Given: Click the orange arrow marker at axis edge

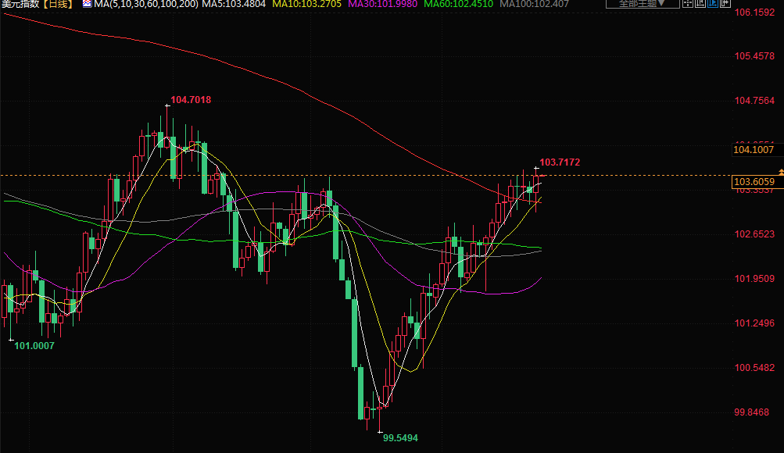Looking at the screenshot, I should [781, 173].
